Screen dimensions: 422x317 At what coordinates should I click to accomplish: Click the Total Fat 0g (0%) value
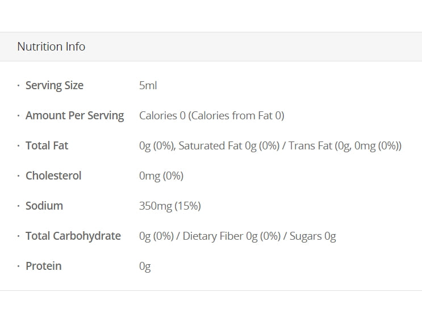click(x=156, y=145)
